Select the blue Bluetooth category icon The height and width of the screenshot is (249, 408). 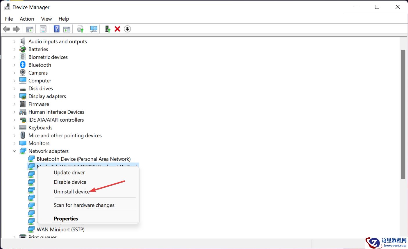(x=23, y=65)
